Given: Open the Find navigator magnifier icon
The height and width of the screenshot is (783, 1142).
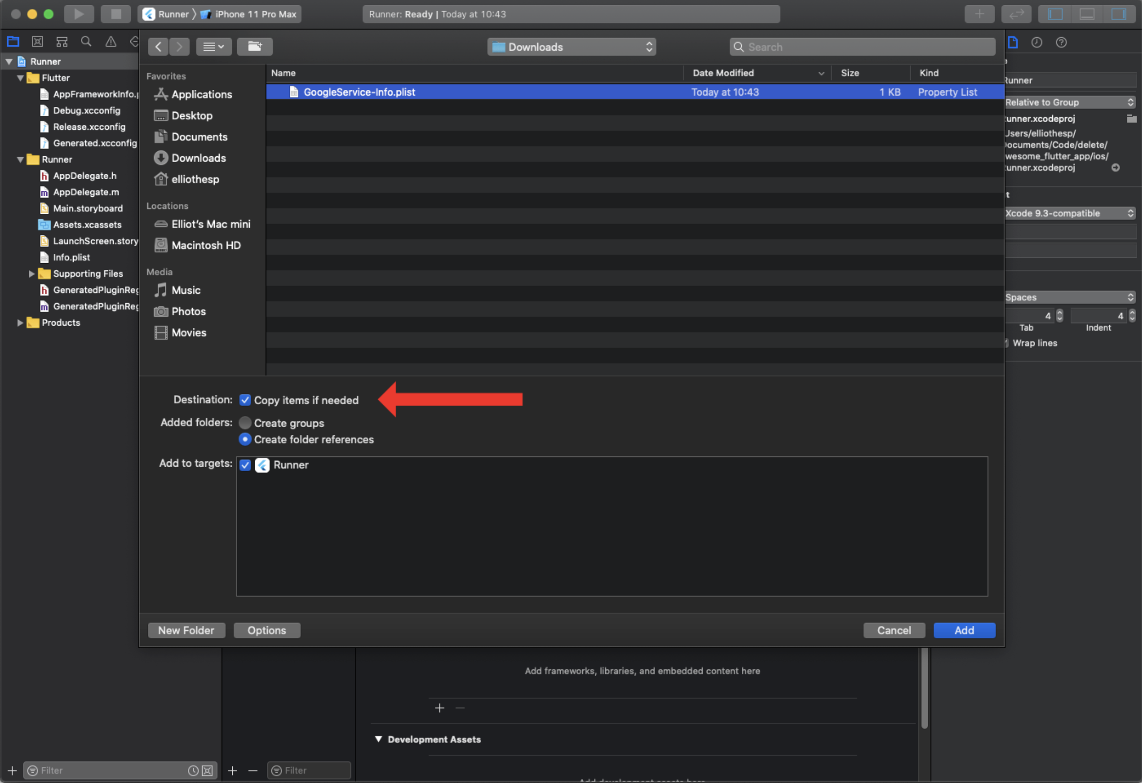Looking at the screenshot, I should (x=86, y=42).
